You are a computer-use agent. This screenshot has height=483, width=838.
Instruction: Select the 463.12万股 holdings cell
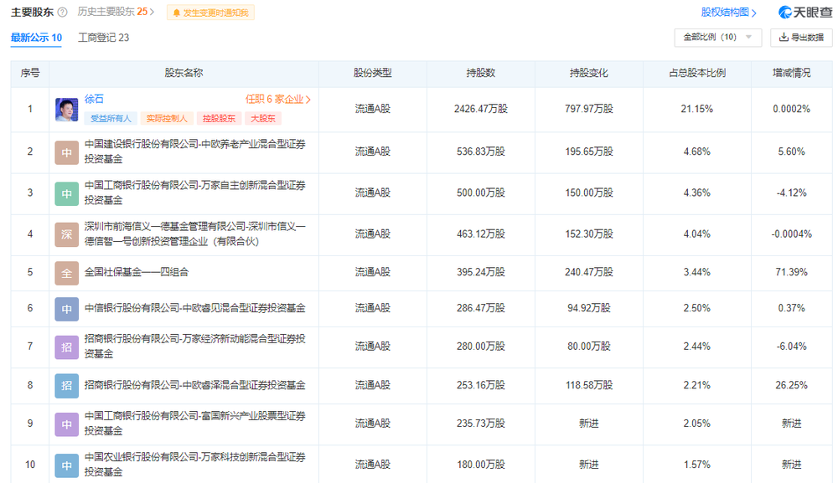point(480,234)
